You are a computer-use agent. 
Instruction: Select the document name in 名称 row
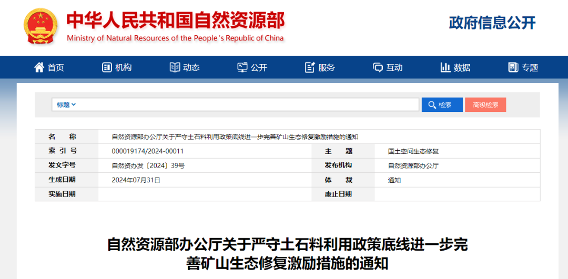pos(235,137)
